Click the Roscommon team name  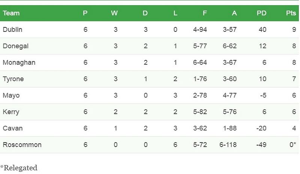pos(22,145)
